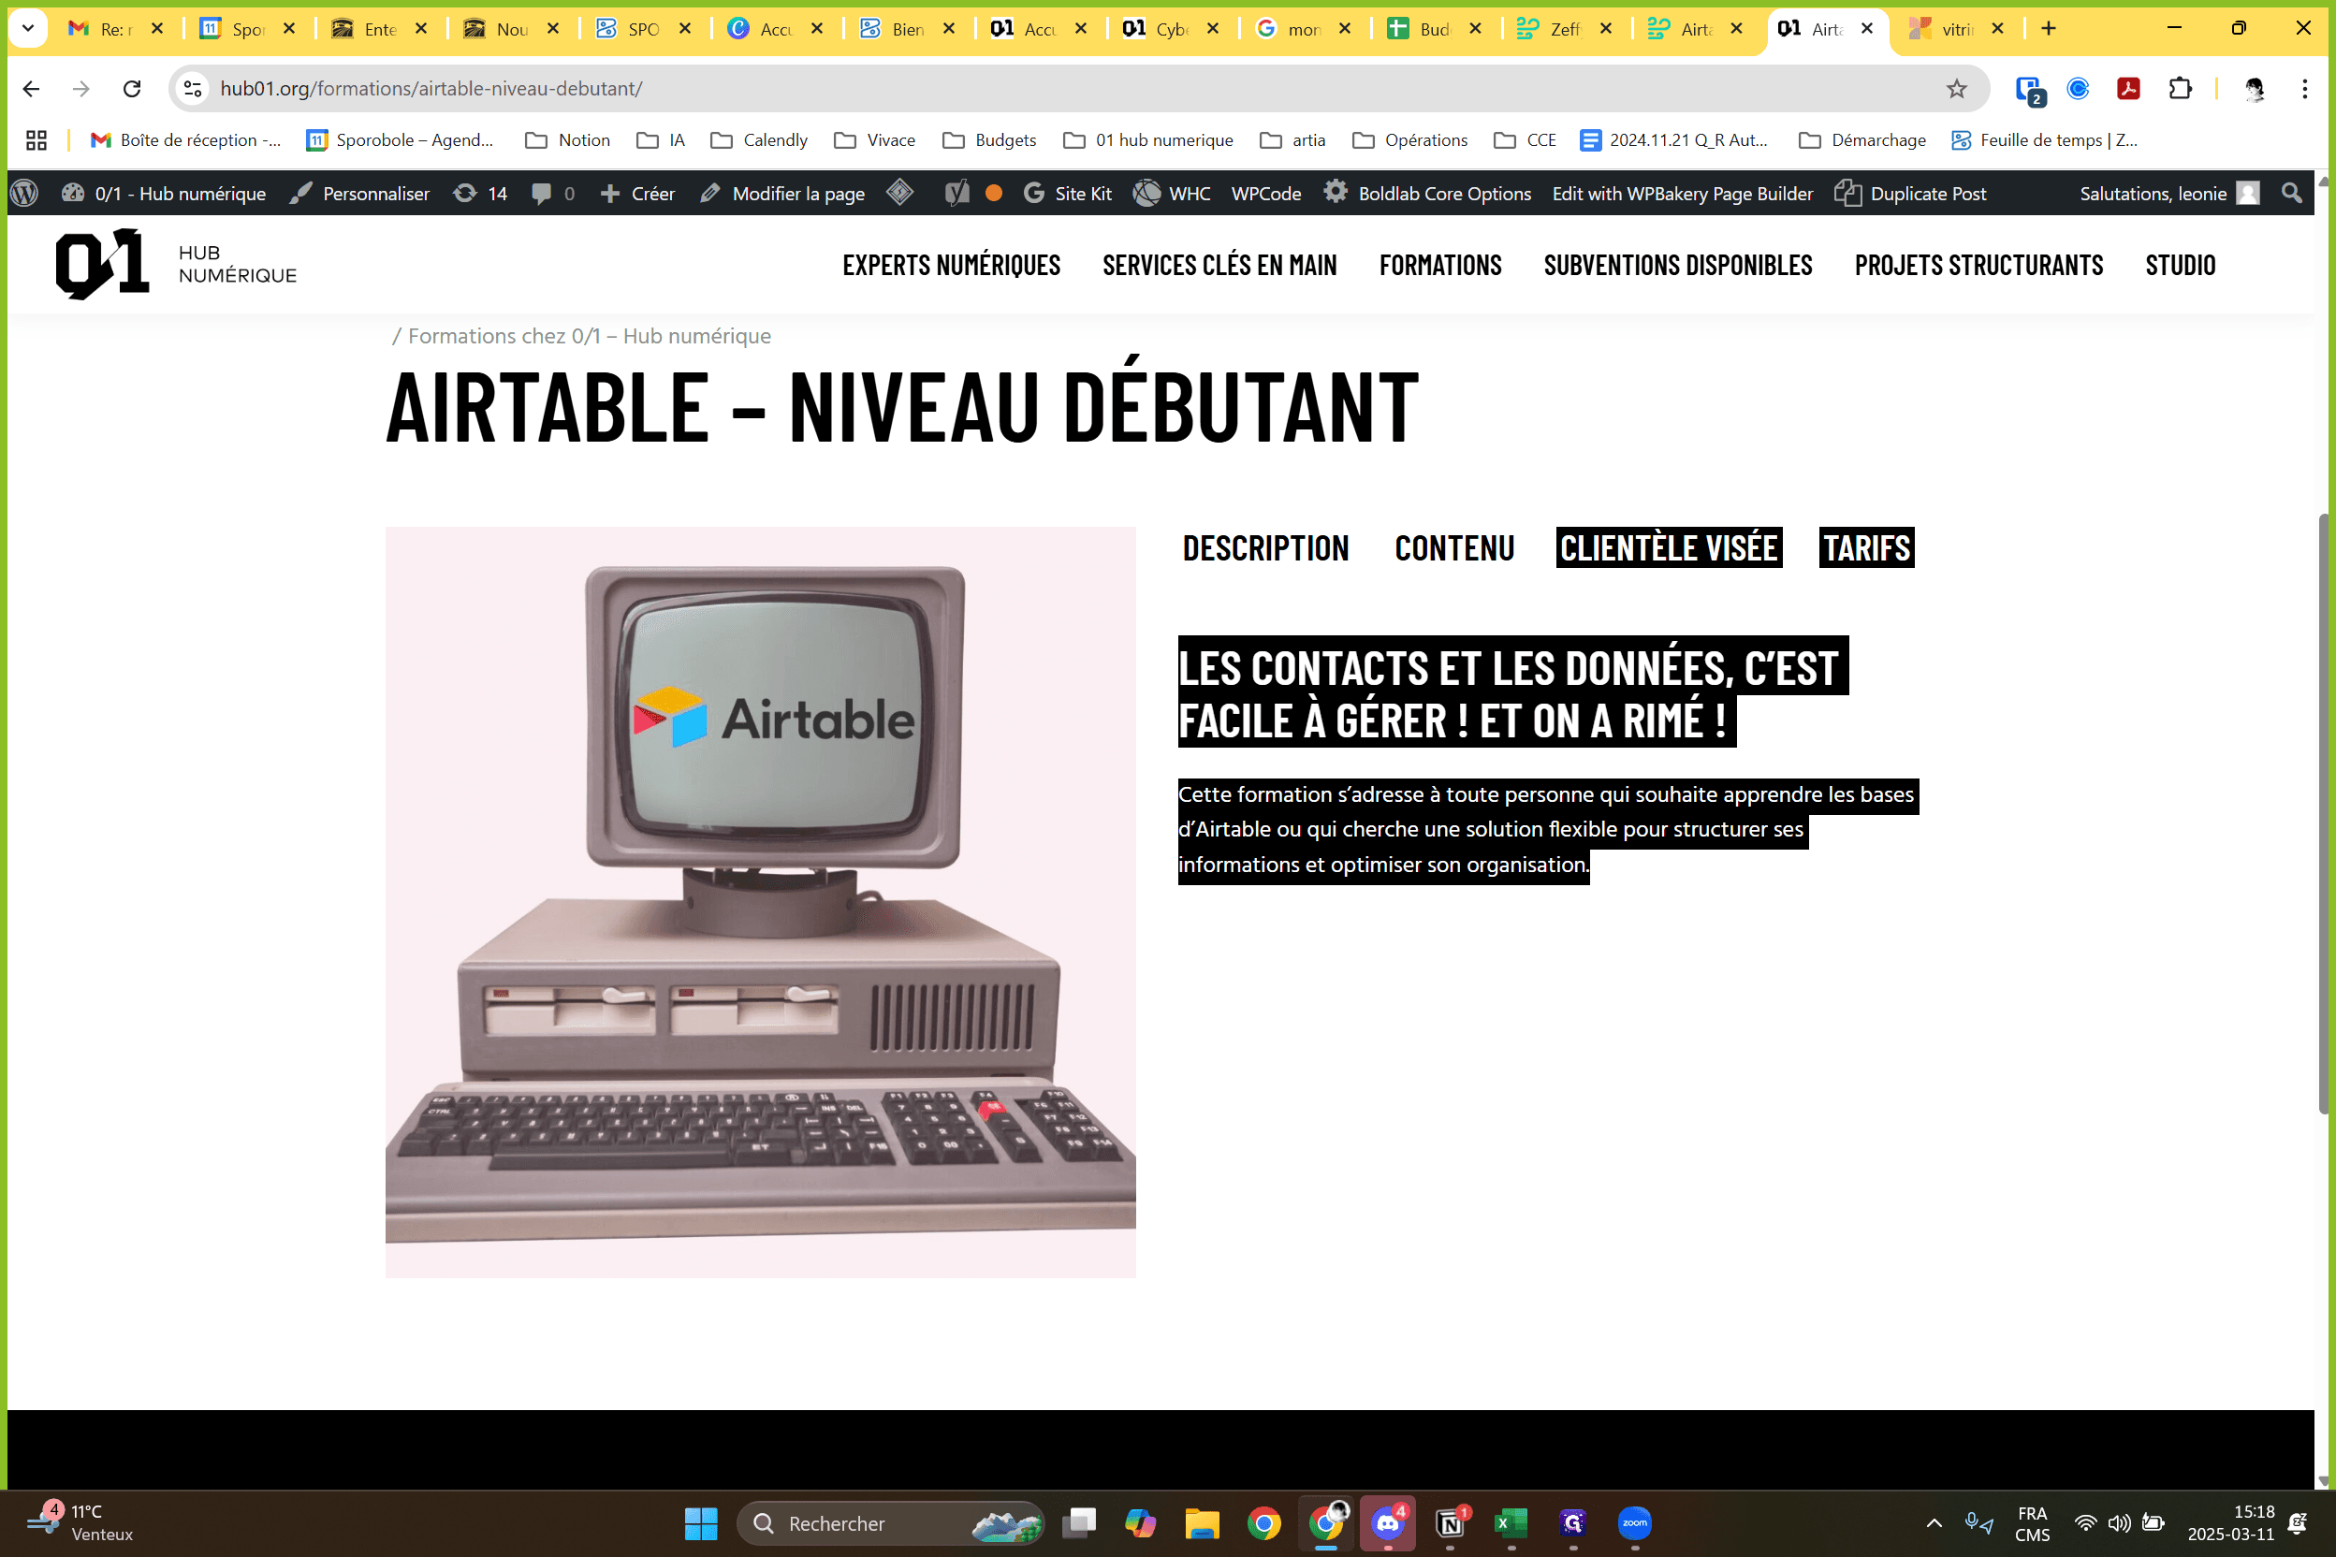Switch to the Description tab
This screenshot has height=1557, width=2336.
1265,548
